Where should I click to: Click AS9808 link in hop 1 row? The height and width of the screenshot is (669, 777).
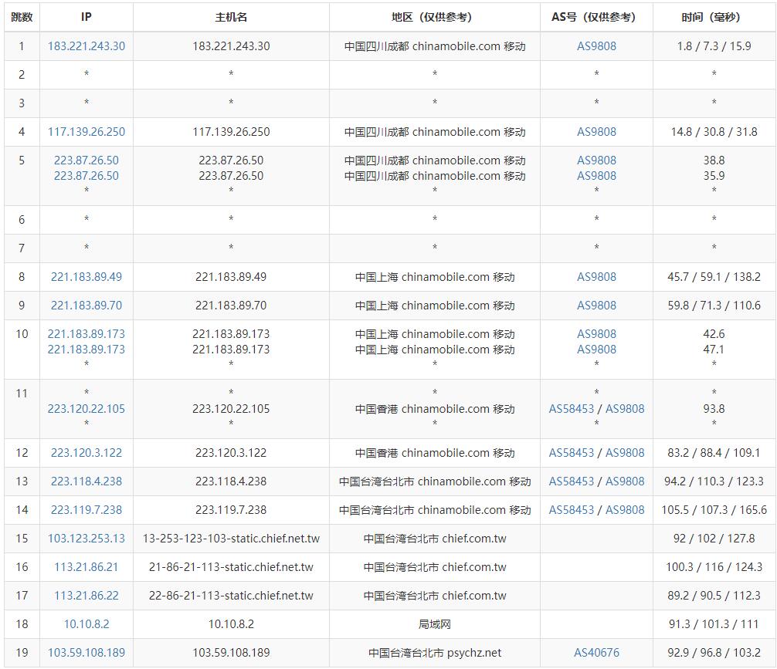coord(596,46)
